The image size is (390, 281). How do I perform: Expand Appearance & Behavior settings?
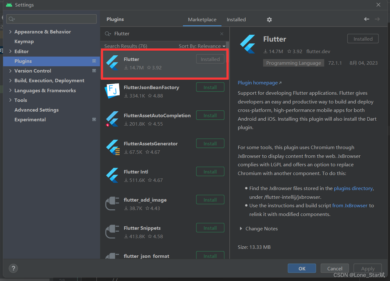[x=10, y=32]
